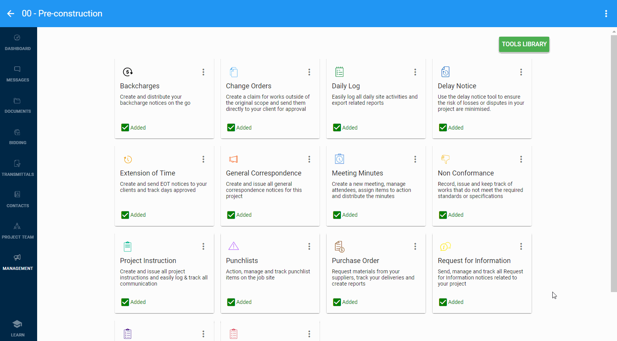Screen dimensions: 617x341
Task: Open Transmittals in the sidebar
Action: (18, 168)
